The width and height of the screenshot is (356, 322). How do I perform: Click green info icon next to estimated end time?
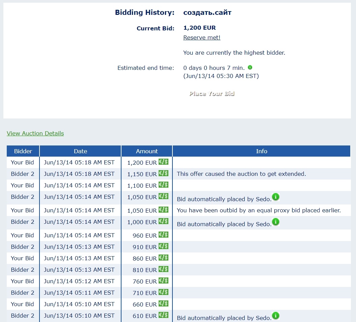tap(250, 67)
